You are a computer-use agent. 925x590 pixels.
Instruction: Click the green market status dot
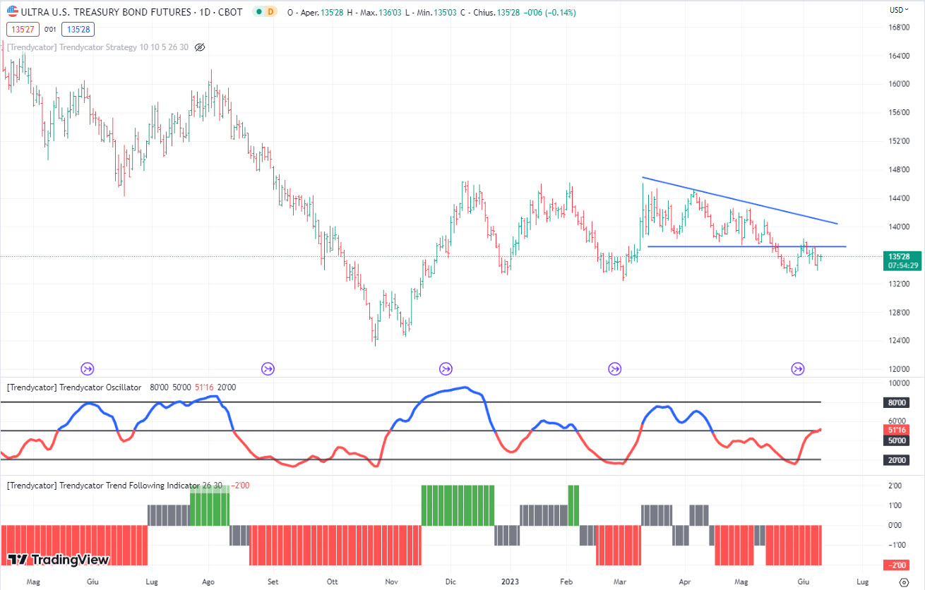(260, 12)
